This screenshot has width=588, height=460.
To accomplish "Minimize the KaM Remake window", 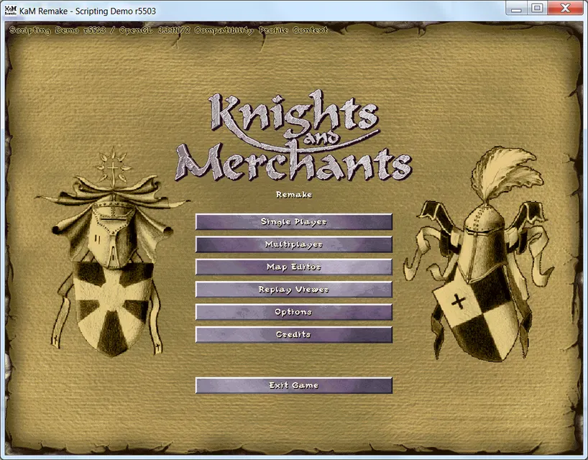I will coord(516,8).
